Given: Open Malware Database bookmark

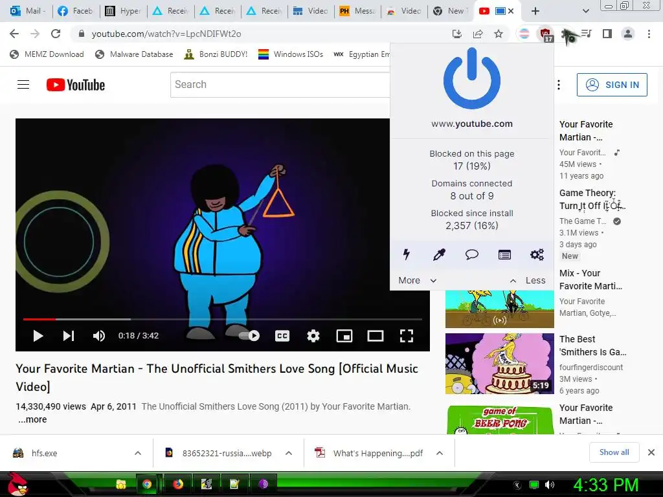Looking at the screenshot, I should click(x=135, y=54).
